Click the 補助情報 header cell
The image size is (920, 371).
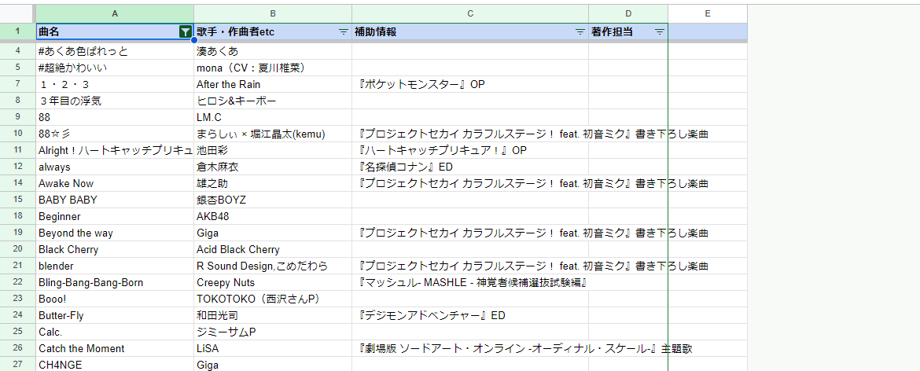470,31
